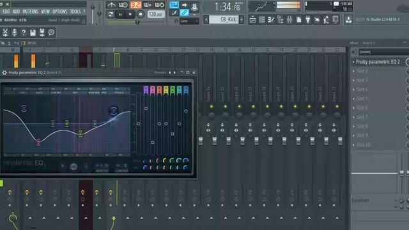The image size is (409, 230).
Task: Toggle the metronome icon in transport bar
Action: pos(111,4)
